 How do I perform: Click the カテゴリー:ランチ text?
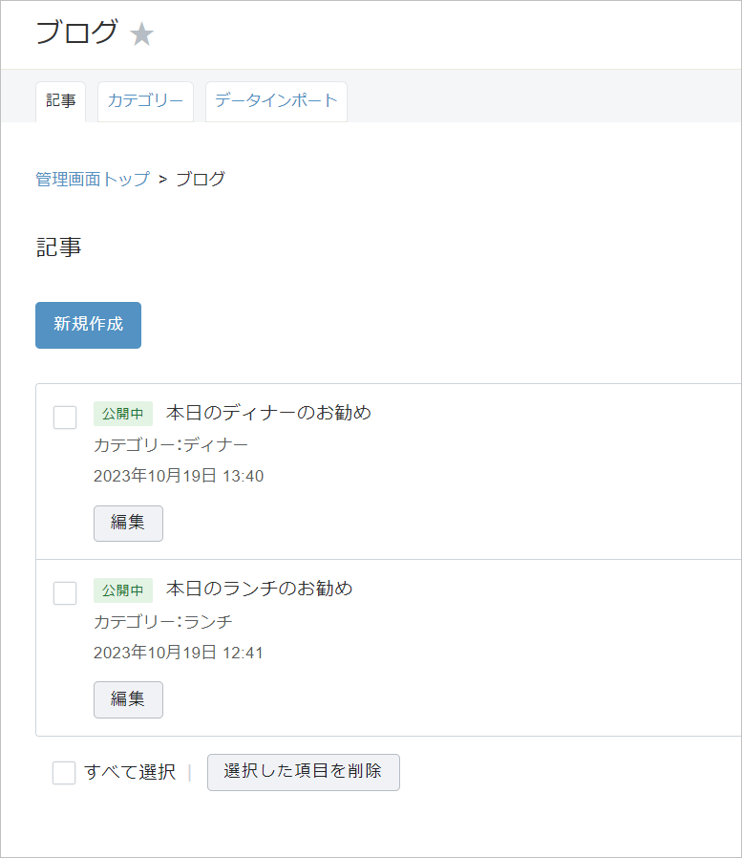163,622
